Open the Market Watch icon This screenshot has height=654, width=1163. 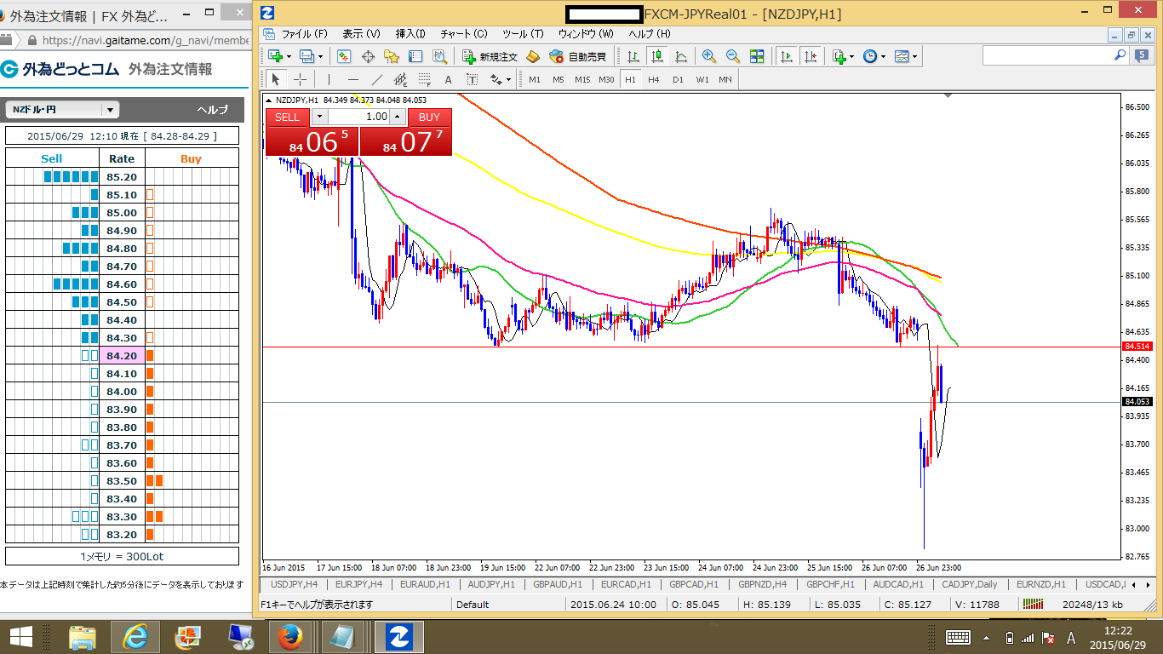click(x=344, y=56)
